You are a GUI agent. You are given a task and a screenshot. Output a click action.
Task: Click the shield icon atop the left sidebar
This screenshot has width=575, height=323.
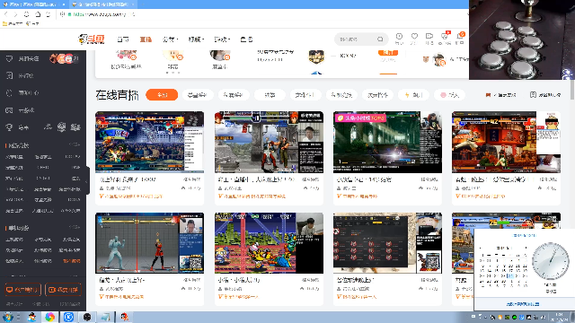9,58
